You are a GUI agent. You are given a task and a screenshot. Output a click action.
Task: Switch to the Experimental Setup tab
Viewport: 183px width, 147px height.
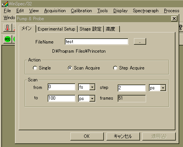56,29
